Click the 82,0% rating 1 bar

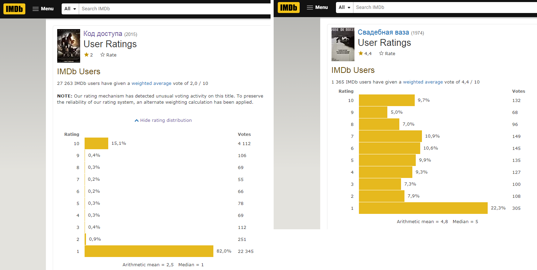(149, 251)
